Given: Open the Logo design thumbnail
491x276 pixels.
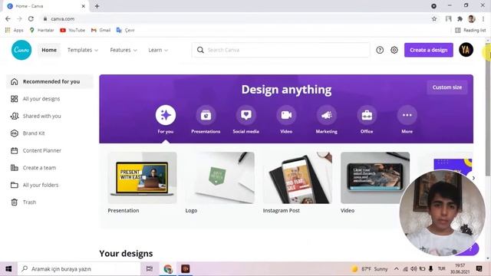Looking at the screenshot, I should [220, 178].
